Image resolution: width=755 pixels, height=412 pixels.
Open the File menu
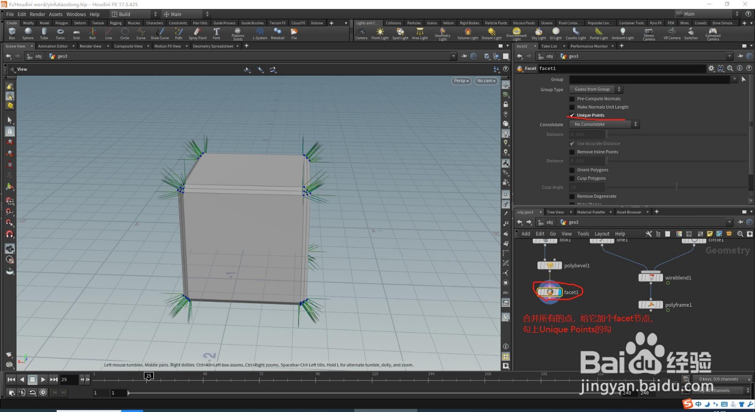[10, 14]
